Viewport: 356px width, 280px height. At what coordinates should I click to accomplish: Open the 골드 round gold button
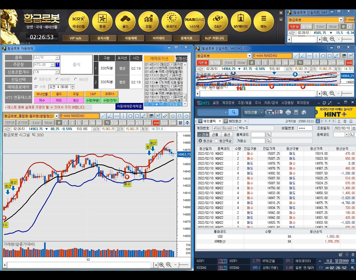[125, 22]
